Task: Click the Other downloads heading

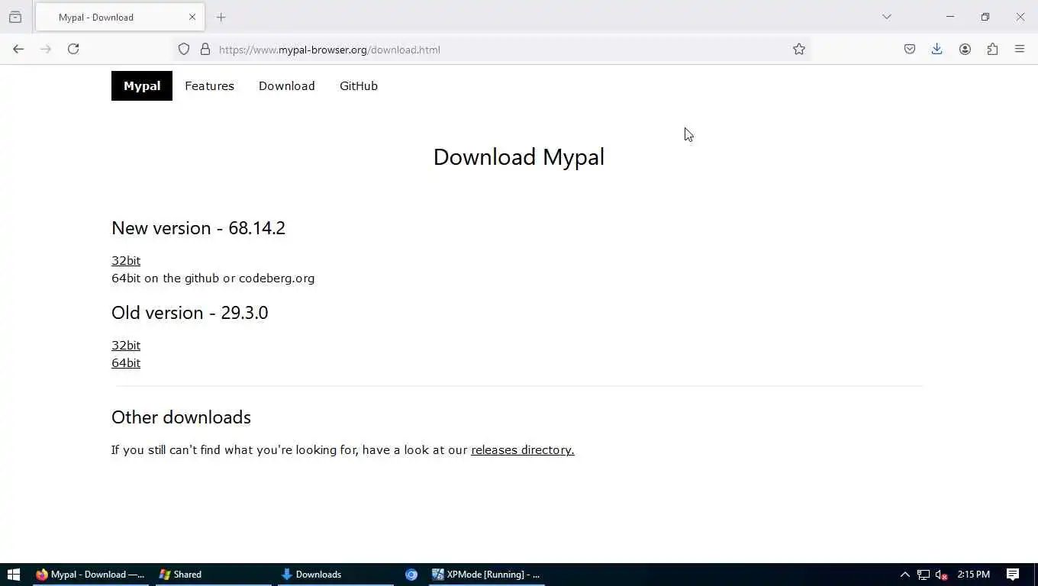Action: pos(181,417)
